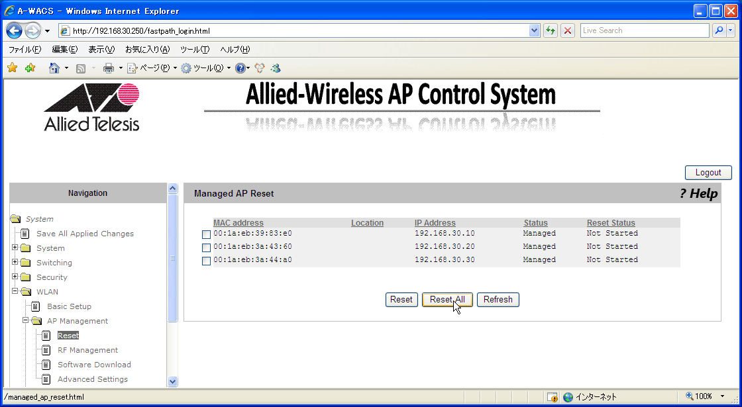Expand the Security folder in navigation tree

15,277
